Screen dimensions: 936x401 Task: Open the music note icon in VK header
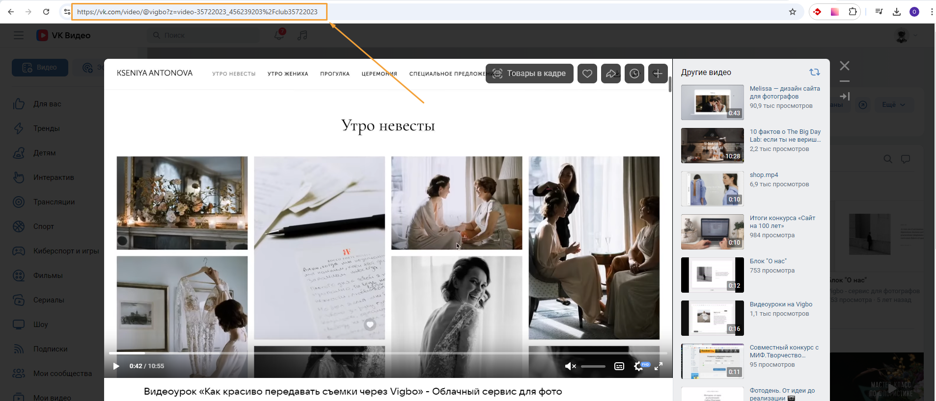point(303,35)
